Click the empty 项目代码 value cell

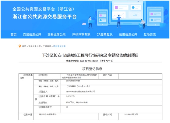click(140, 76)
